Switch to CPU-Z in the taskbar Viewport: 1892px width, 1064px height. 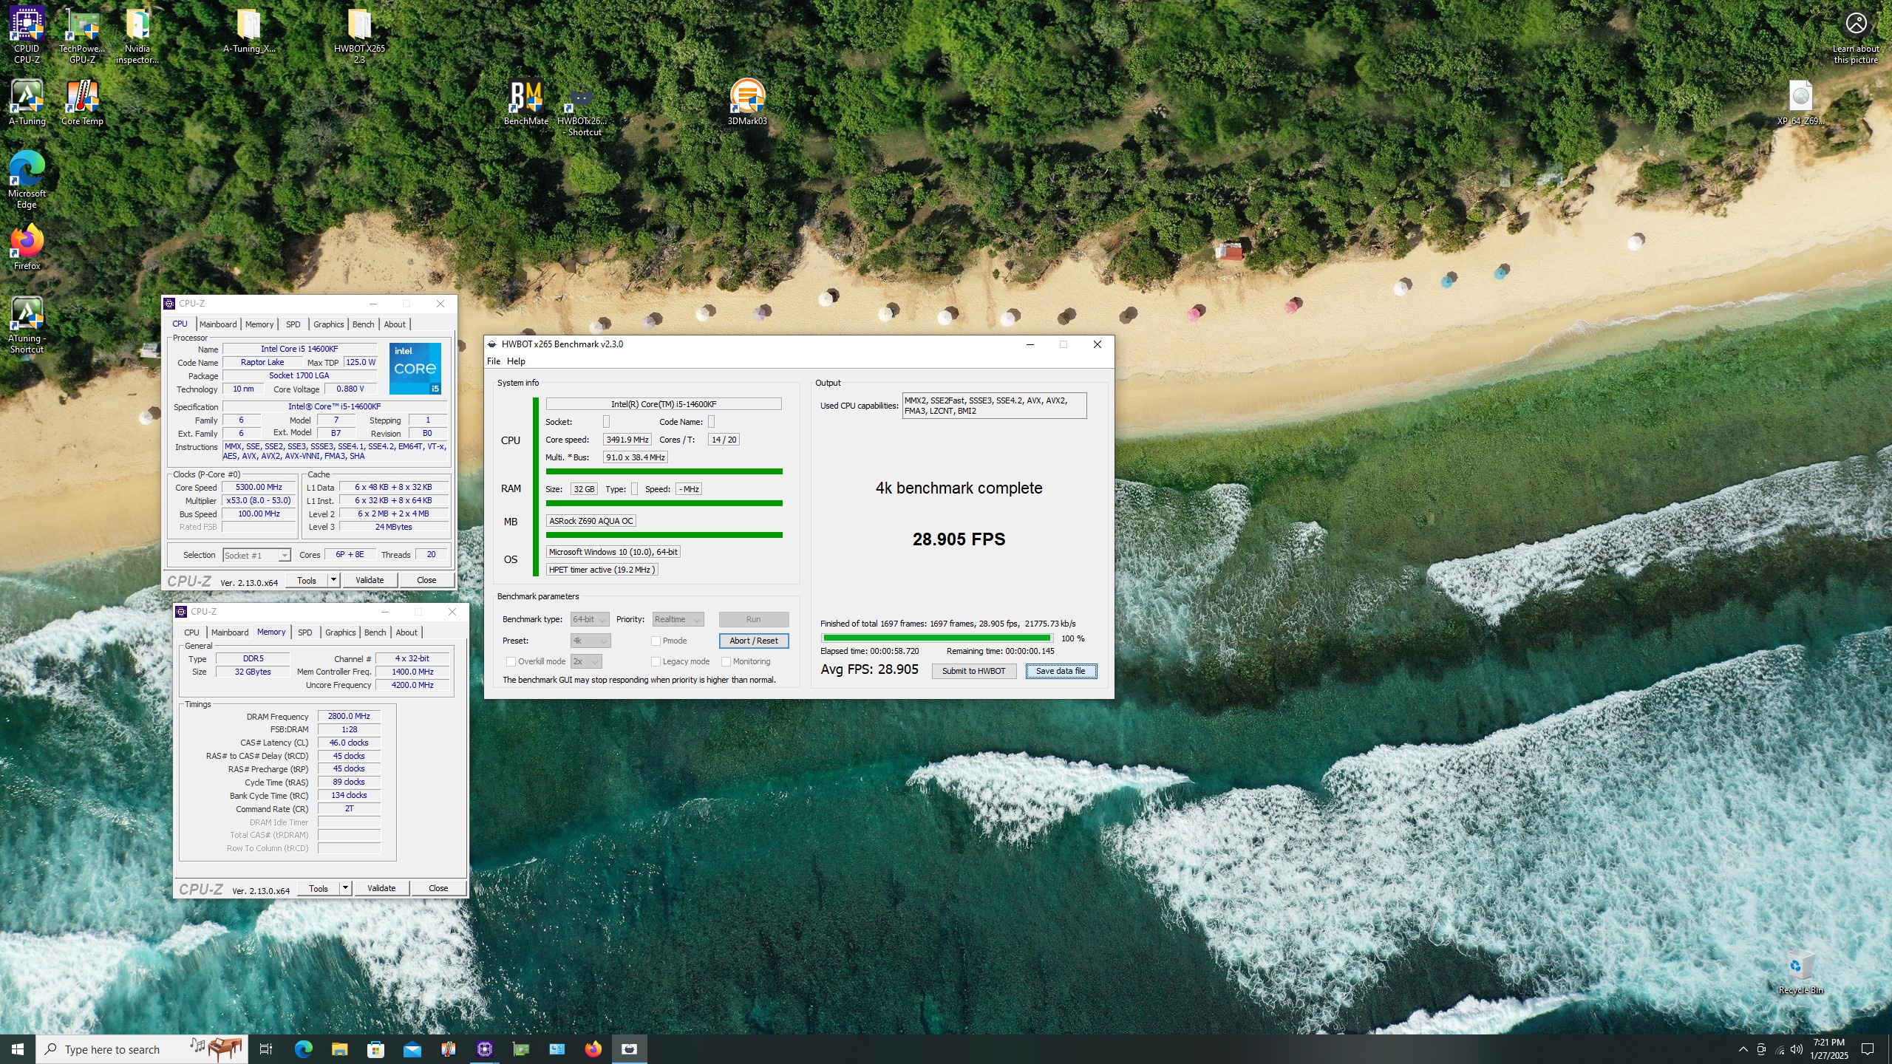tap(485, 1049)
